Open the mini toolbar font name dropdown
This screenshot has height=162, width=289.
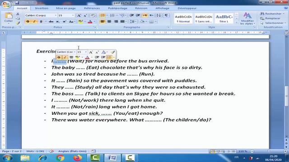tap(75, 52)
